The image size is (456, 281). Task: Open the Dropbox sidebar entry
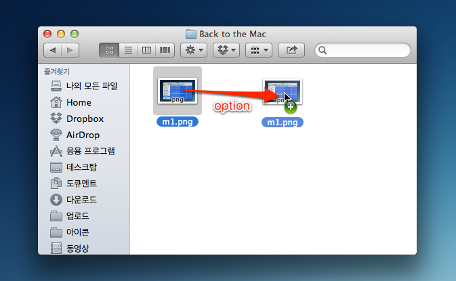pos(85,119)
